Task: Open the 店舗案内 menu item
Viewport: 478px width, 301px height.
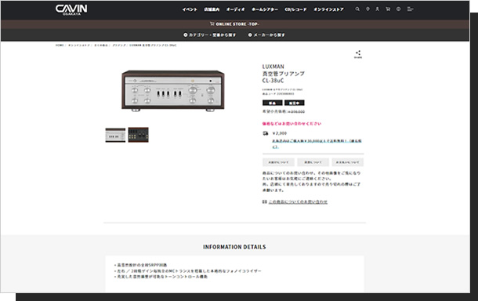Action: click(x=212, y=9)
